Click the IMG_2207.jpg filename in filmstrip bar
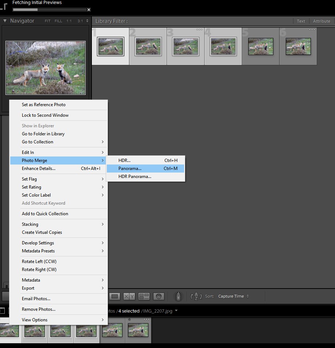Viewport: 335px width, 348px height. point(157,311)
